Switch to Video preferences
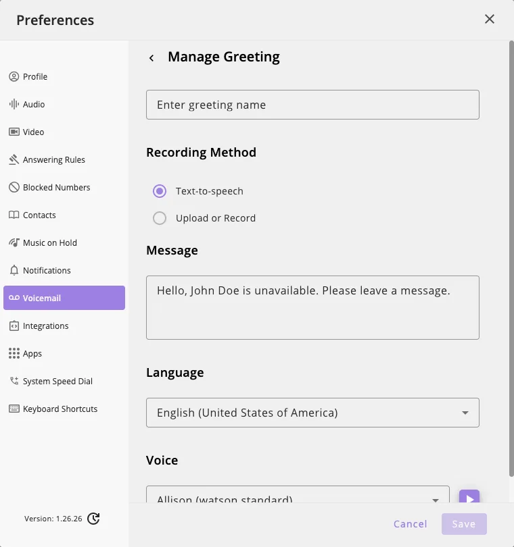This screenshot has width=514, height=547. pyautogui.click(x=64, y=132)
